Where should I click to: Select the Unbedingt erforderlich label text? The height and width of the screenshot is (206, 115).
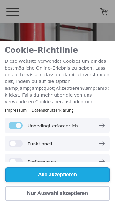coord(53,126)
